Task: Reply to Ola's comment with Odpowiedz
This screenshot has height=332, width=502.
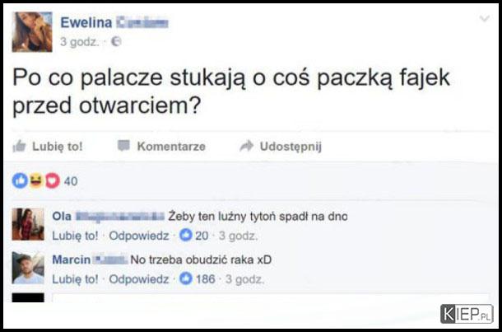Action: 138,236
